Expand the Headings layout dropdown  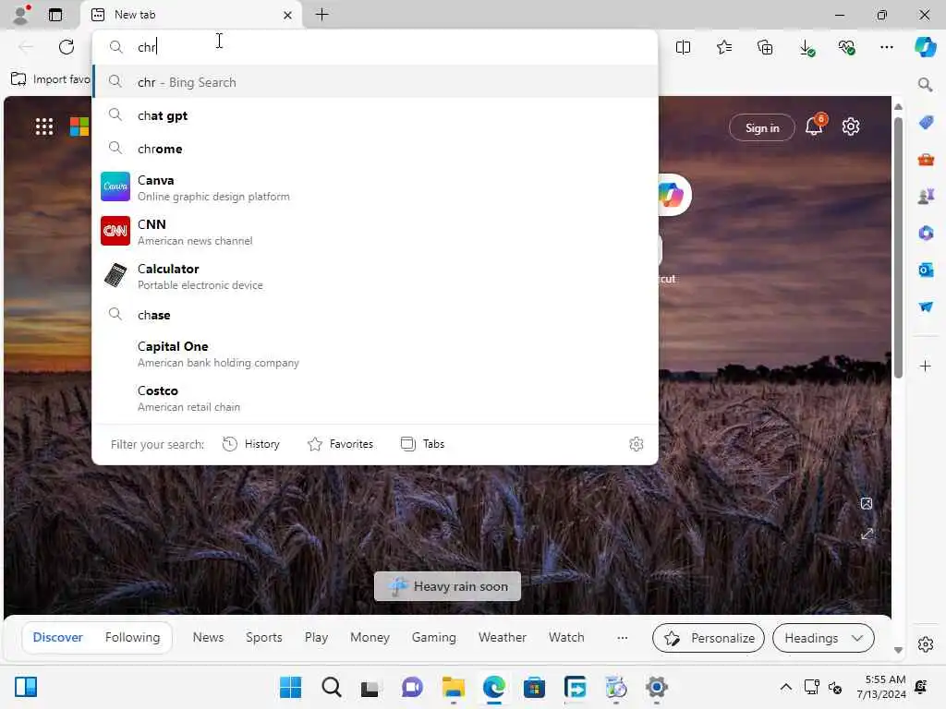823,638
